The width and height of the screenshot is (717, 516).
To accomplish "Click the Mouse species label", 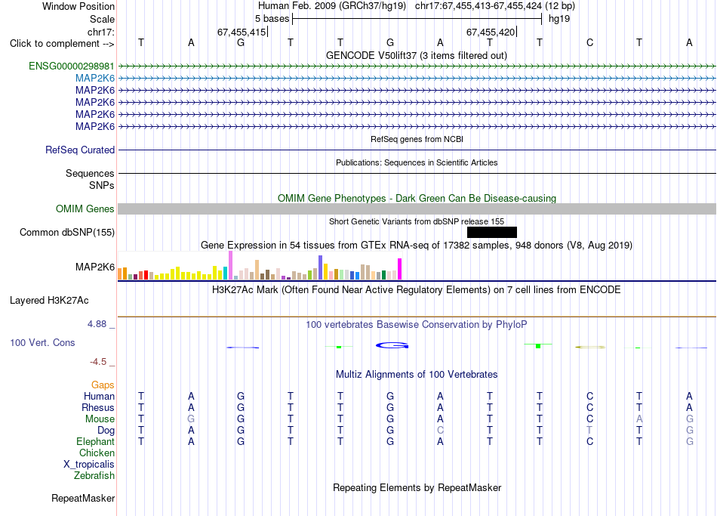I will coord(100,419).
